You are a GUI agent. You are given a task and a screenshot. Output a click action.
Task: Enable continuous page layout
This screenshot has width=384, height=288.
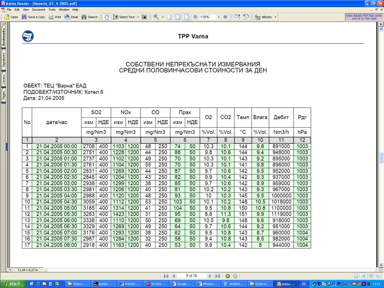coord(364,276)
